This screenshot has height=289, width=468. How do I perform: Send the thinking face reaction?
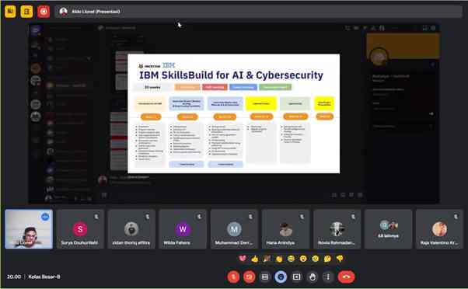point(327,259)
